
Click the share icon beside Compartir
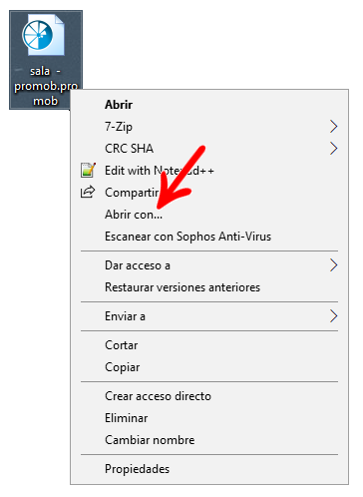click(88, 192)
